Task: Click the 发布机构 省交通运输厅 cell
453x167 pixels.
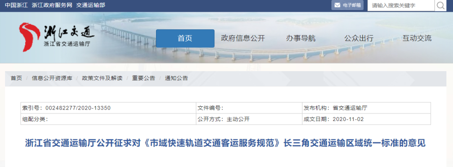Action: [x=366, y=108]
